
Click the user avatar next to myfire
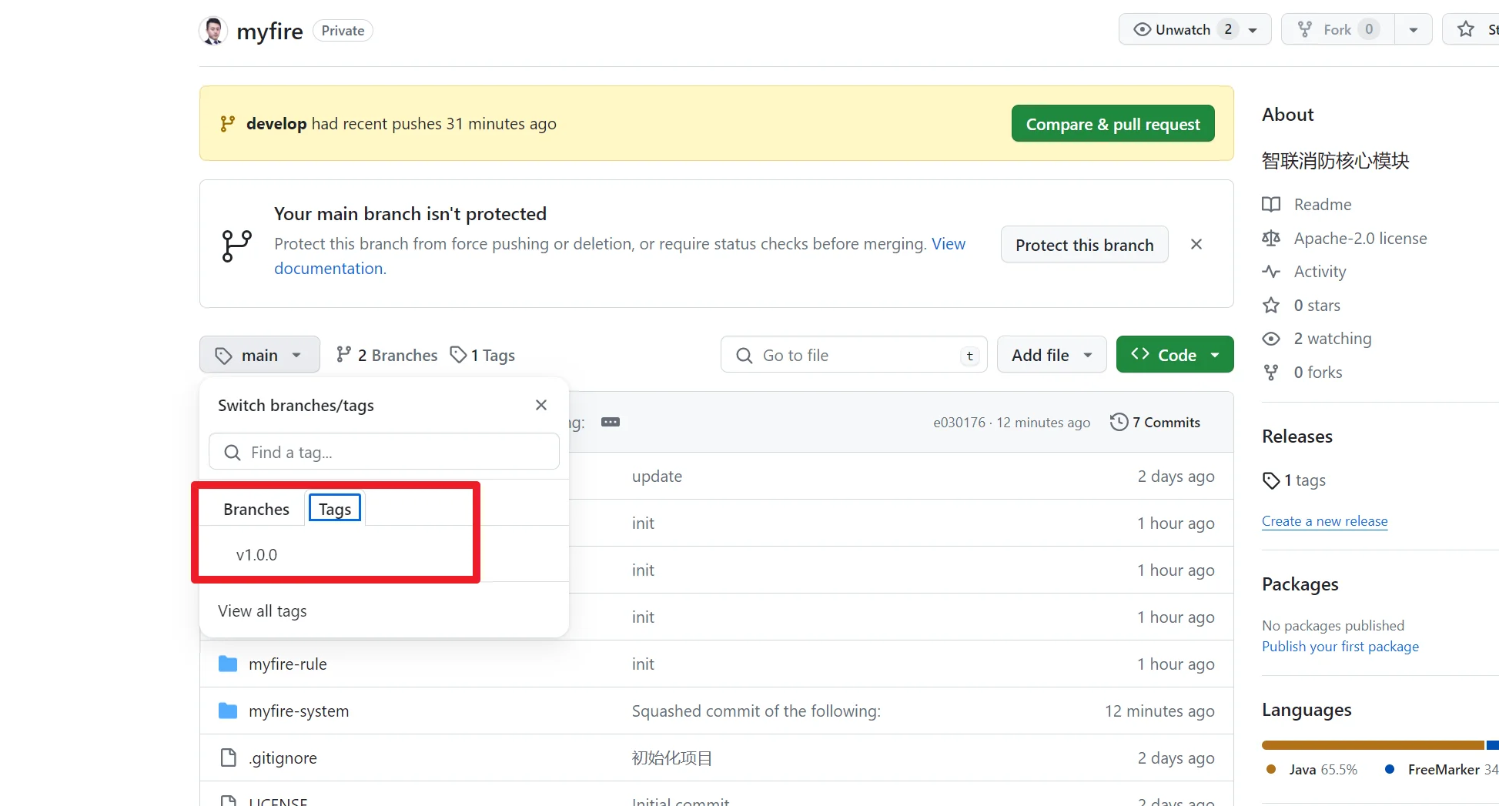pos(213,31)
